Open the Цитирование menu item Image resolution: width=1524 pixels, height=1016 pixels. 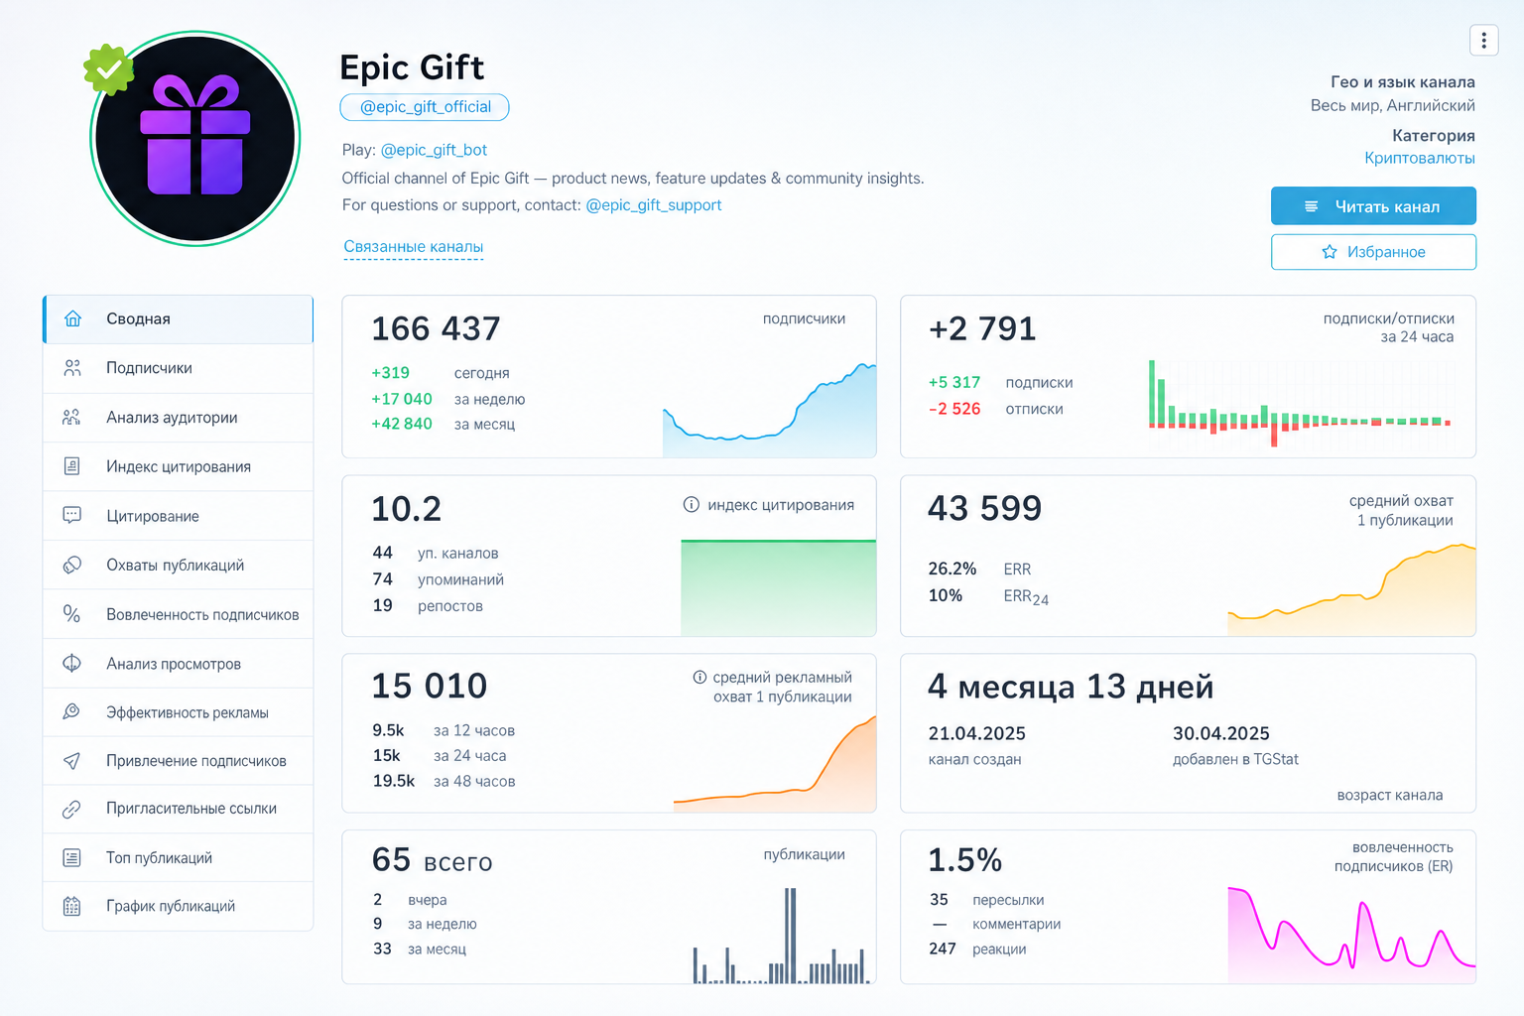(x=178, y=515)
